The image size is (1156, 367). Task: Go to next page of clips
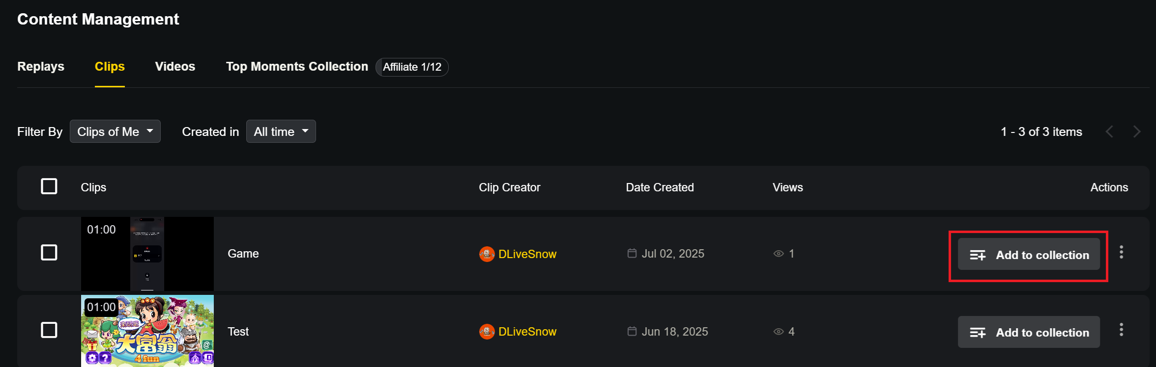tap(1137, 131)
